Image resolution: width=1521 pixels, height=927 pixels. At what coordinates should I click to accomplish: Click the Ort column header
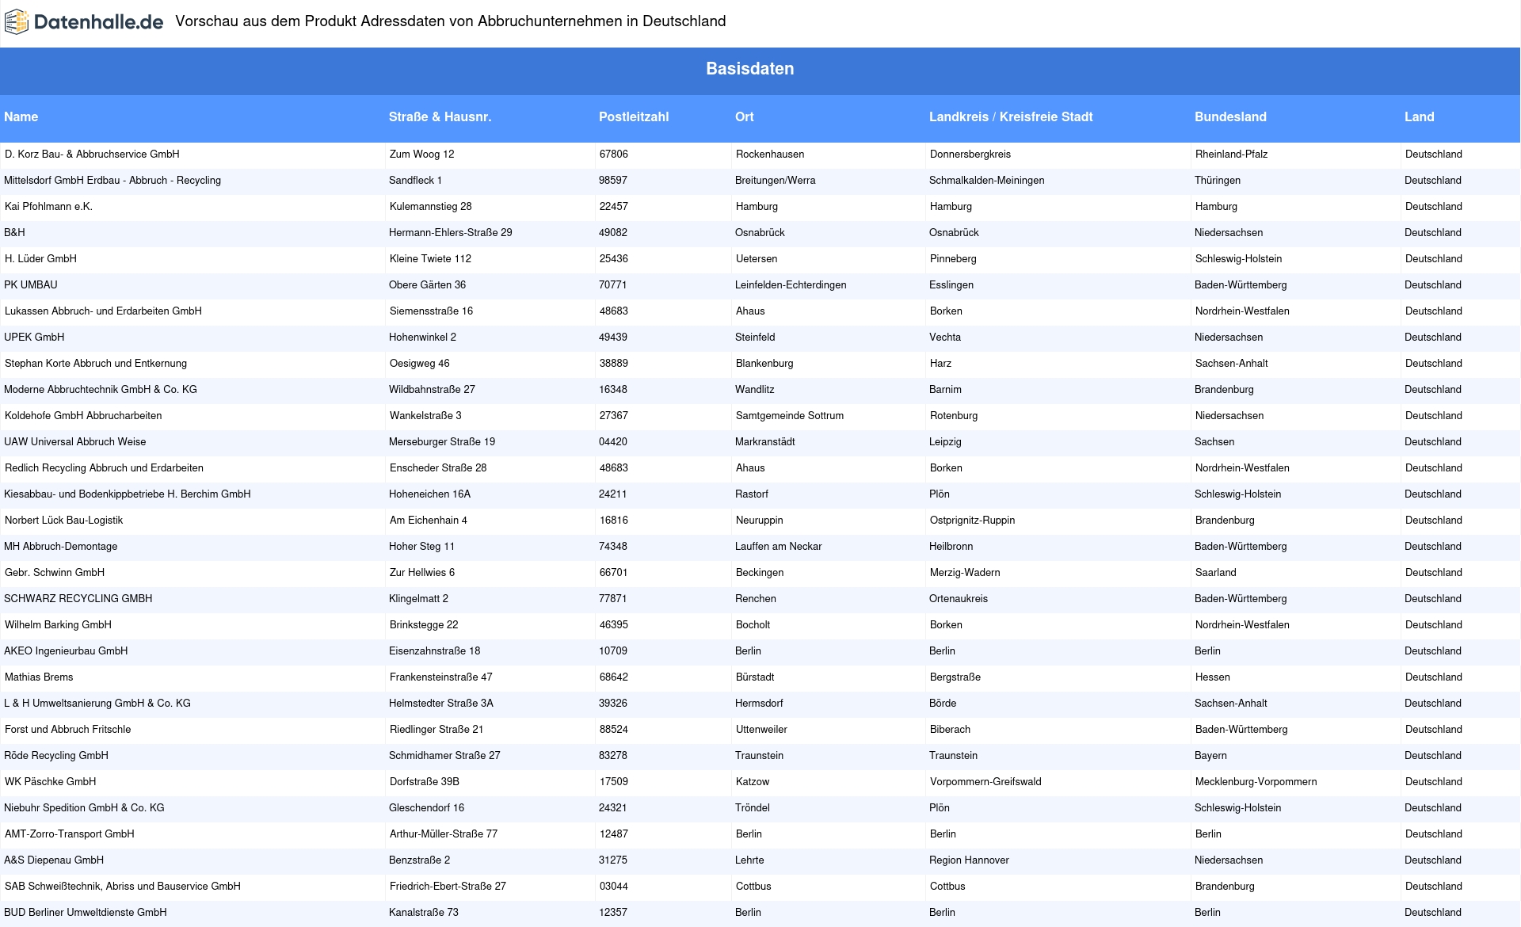click(745, 117)
